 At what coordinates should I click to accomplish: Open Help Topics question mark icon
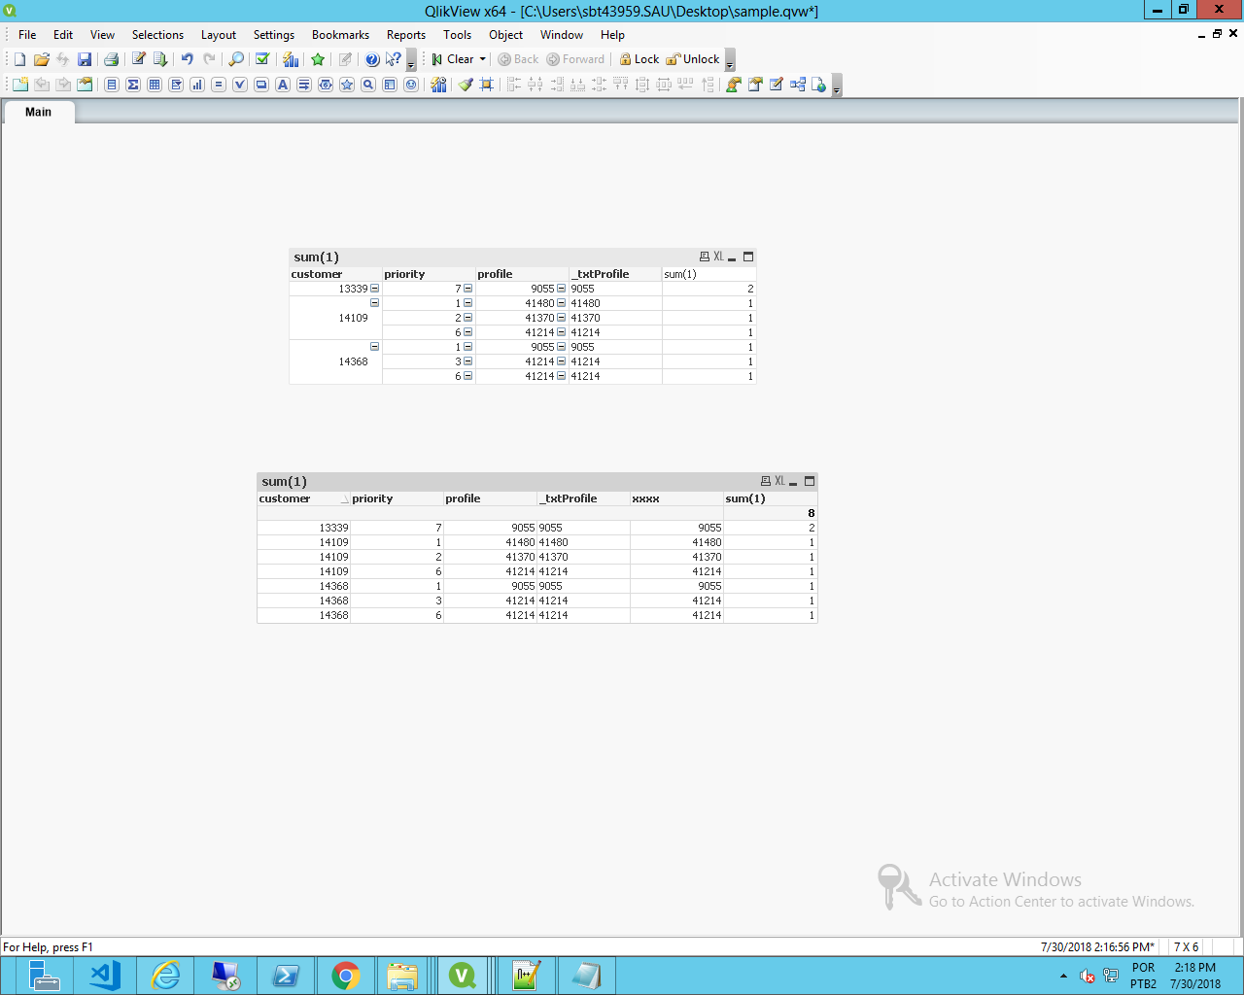tap(372, 59)
